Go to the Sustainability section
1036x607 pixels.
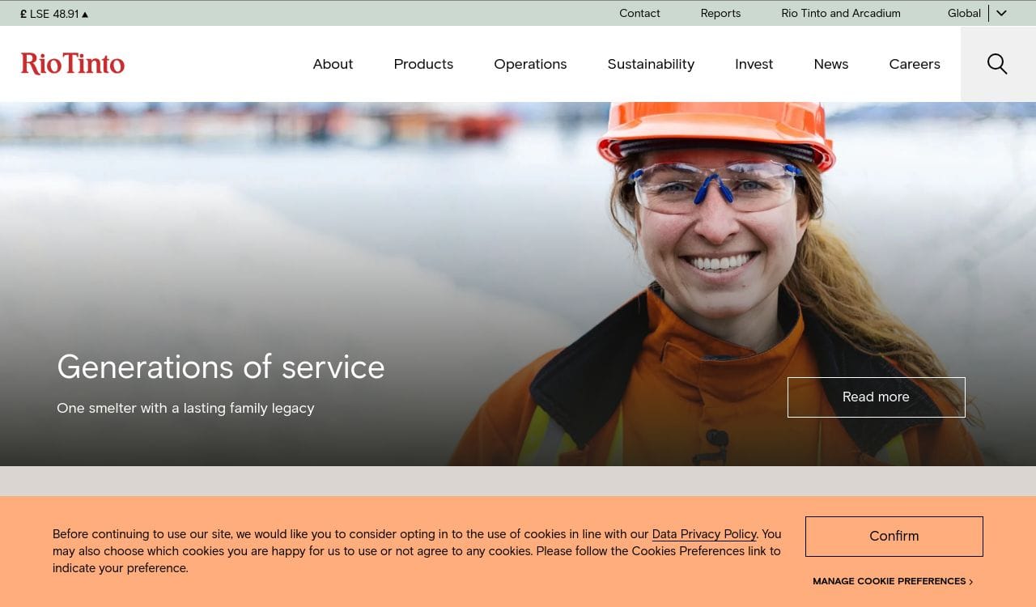[x=651, y=64]
